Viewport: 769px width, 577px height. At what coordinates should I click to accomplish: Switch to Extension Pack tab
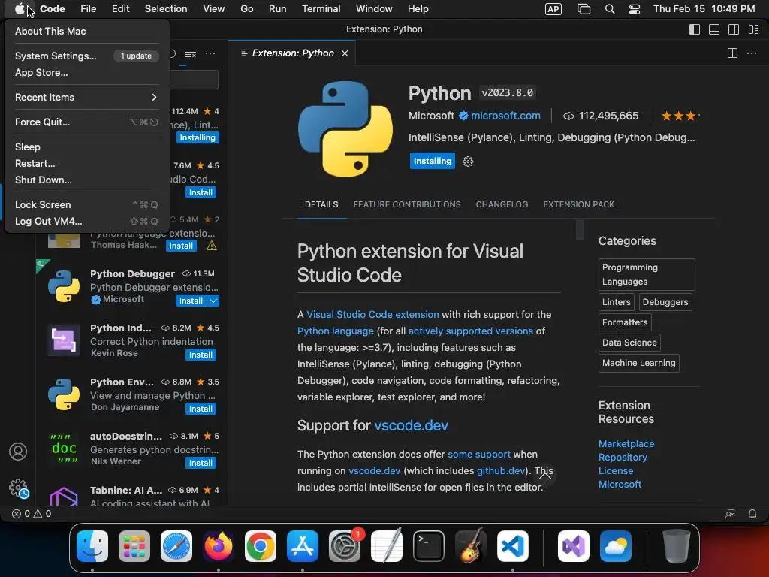579,204
